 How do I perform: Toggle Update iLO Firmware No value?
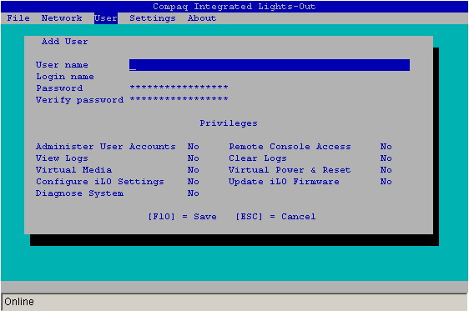(x=386, y=181)
